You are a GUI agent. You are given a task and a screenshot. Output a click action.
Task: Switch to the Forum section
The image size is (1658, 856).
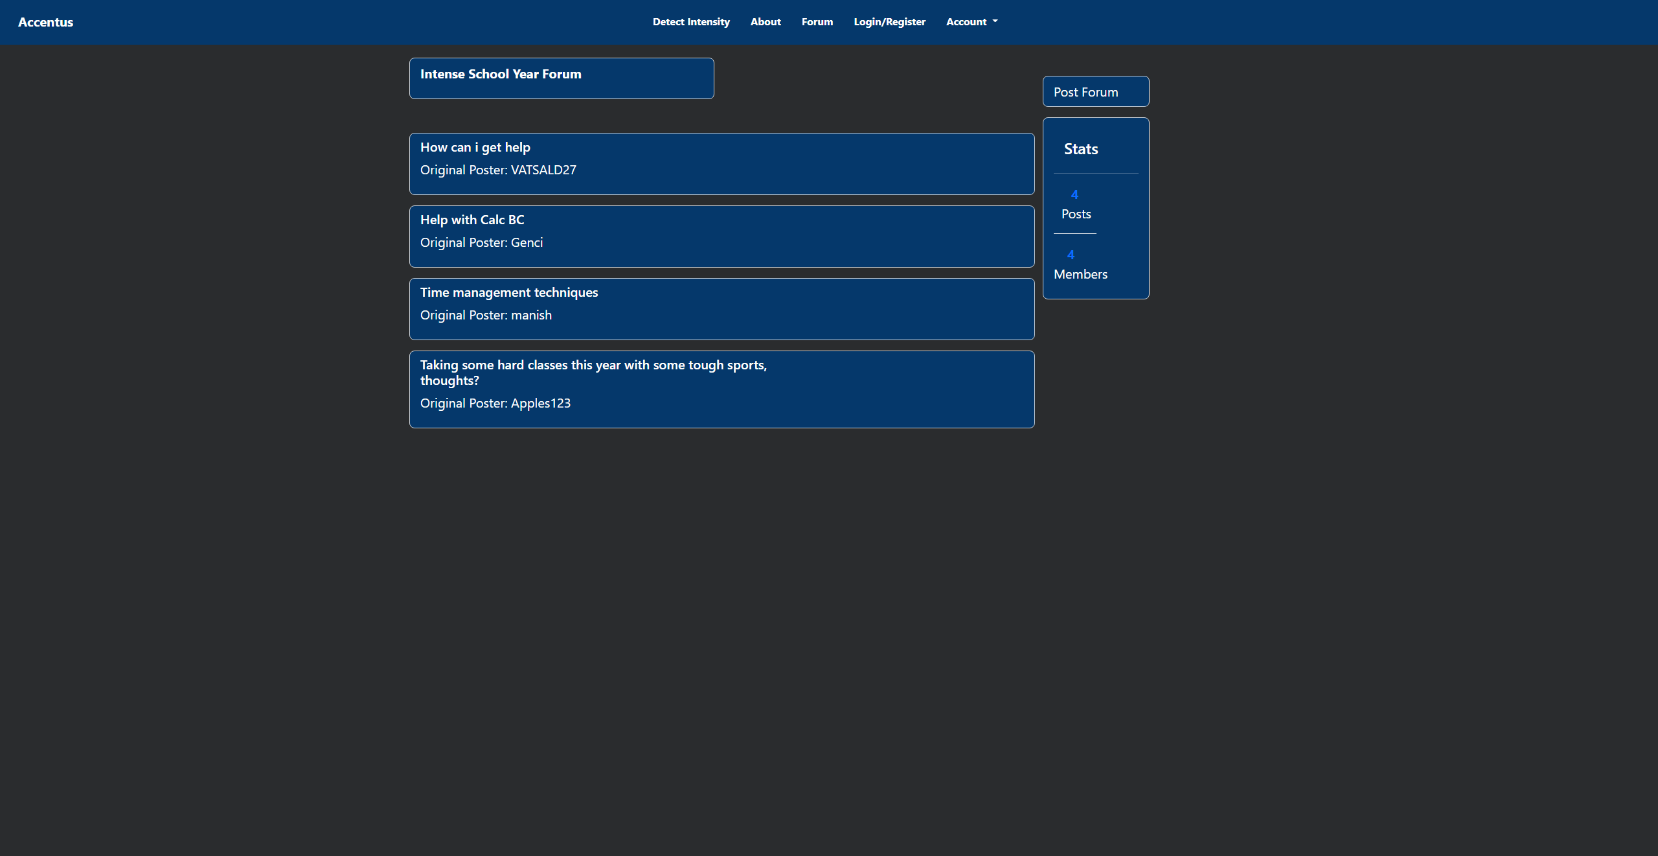coord(817,21)
